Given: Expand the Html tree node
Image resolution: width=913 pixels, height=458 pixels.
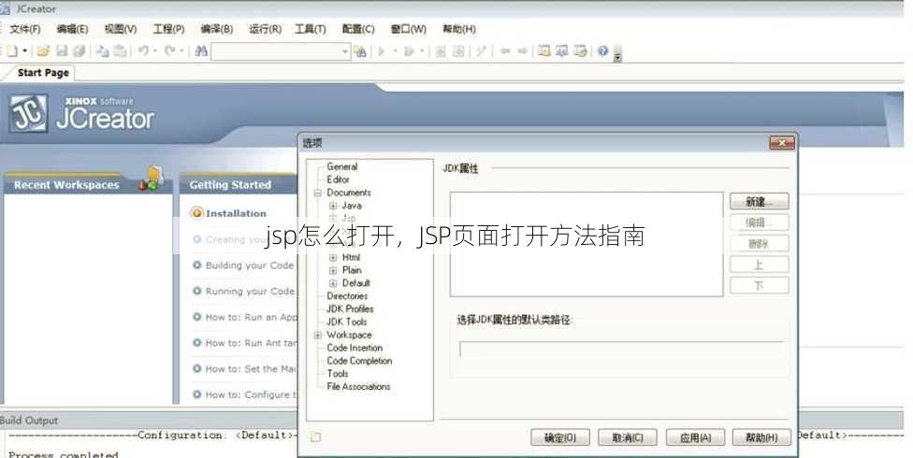Looking at the screenshot, I should [333, 257].
